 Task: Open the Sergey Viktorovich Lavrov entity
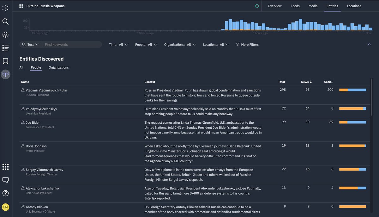45,170
